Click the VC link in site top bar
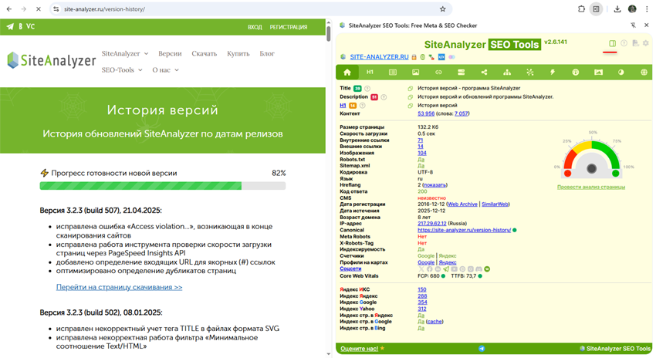This screenshot has width=656, height=358. coord(31,26)
